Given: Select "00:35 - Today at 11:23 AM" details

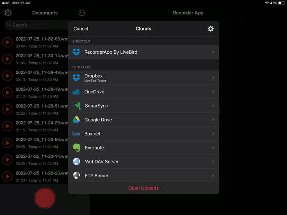Looking at the screenshot, I should (x=37, y=164).
